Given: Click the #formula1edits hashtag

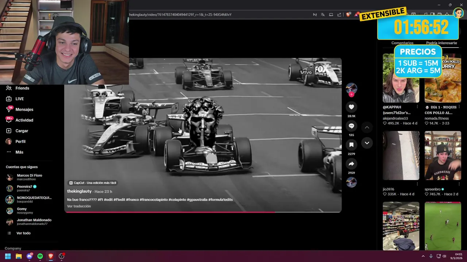Looking at the screenshot, I should (220, 199).
